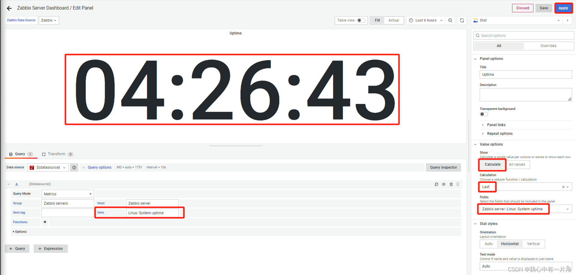This screenshot has width=576, height=275.
Task: Click the Title input field
Action: pos(526,75)
